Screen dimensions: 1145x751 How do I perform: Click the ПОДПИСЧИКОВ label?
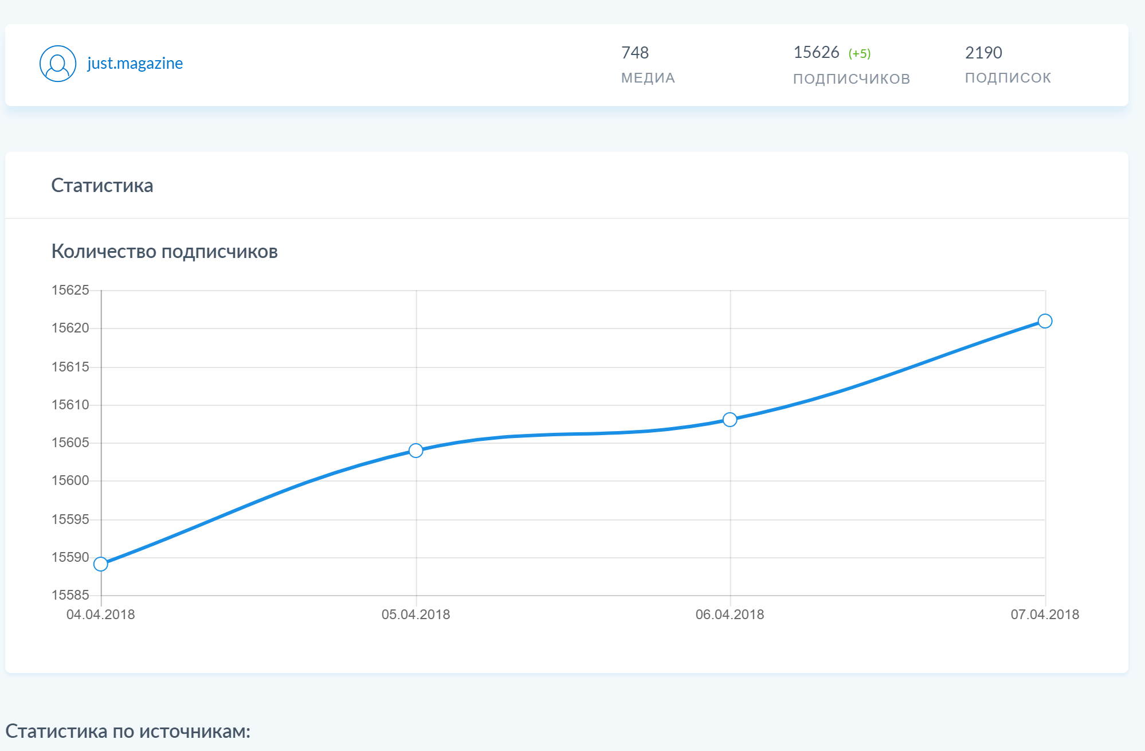pyautogui.click(x=851, y=79)
